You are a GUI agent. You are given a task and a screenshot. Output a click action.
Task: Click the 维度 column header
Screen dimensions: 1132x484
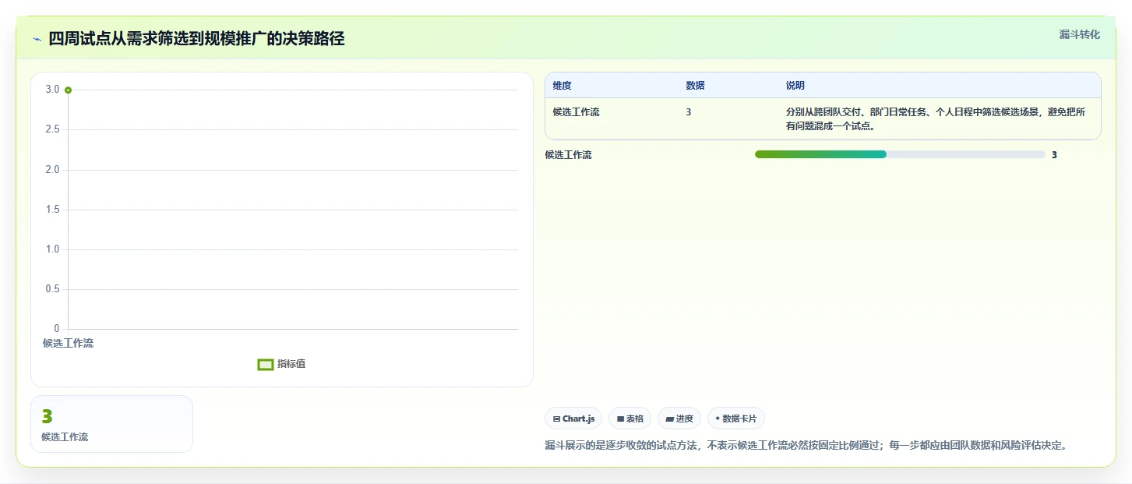562,86
